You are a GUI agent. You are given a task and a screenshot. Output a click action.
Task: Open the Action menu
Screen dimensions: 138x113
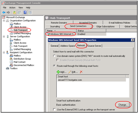(x=12, y=8)
